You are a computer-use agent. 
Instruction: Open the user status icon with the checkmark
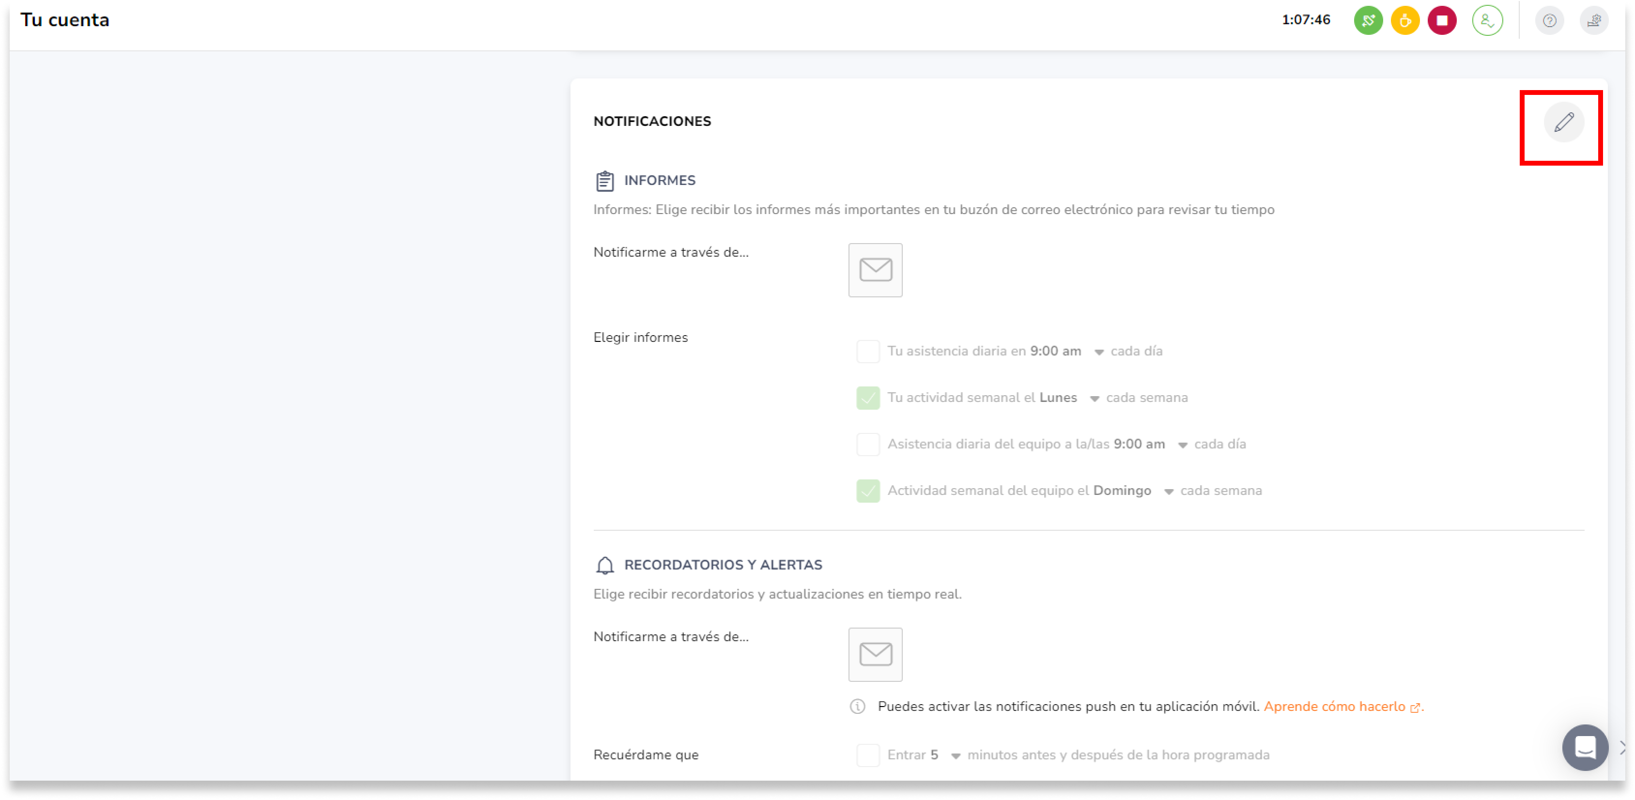tap(1487, 20)
